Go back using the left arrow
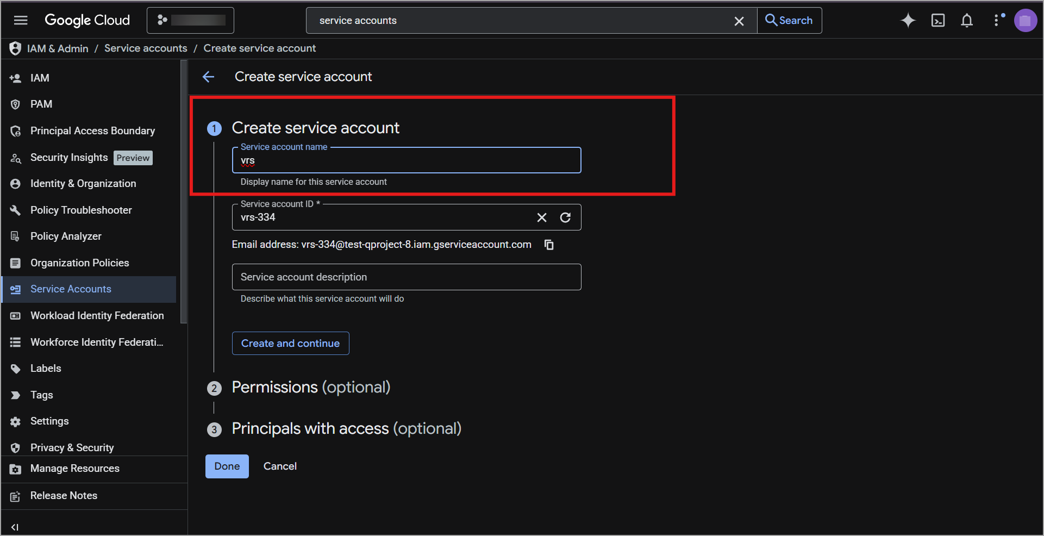This screenshot has width=1044, height=536. tap(209, 77)
